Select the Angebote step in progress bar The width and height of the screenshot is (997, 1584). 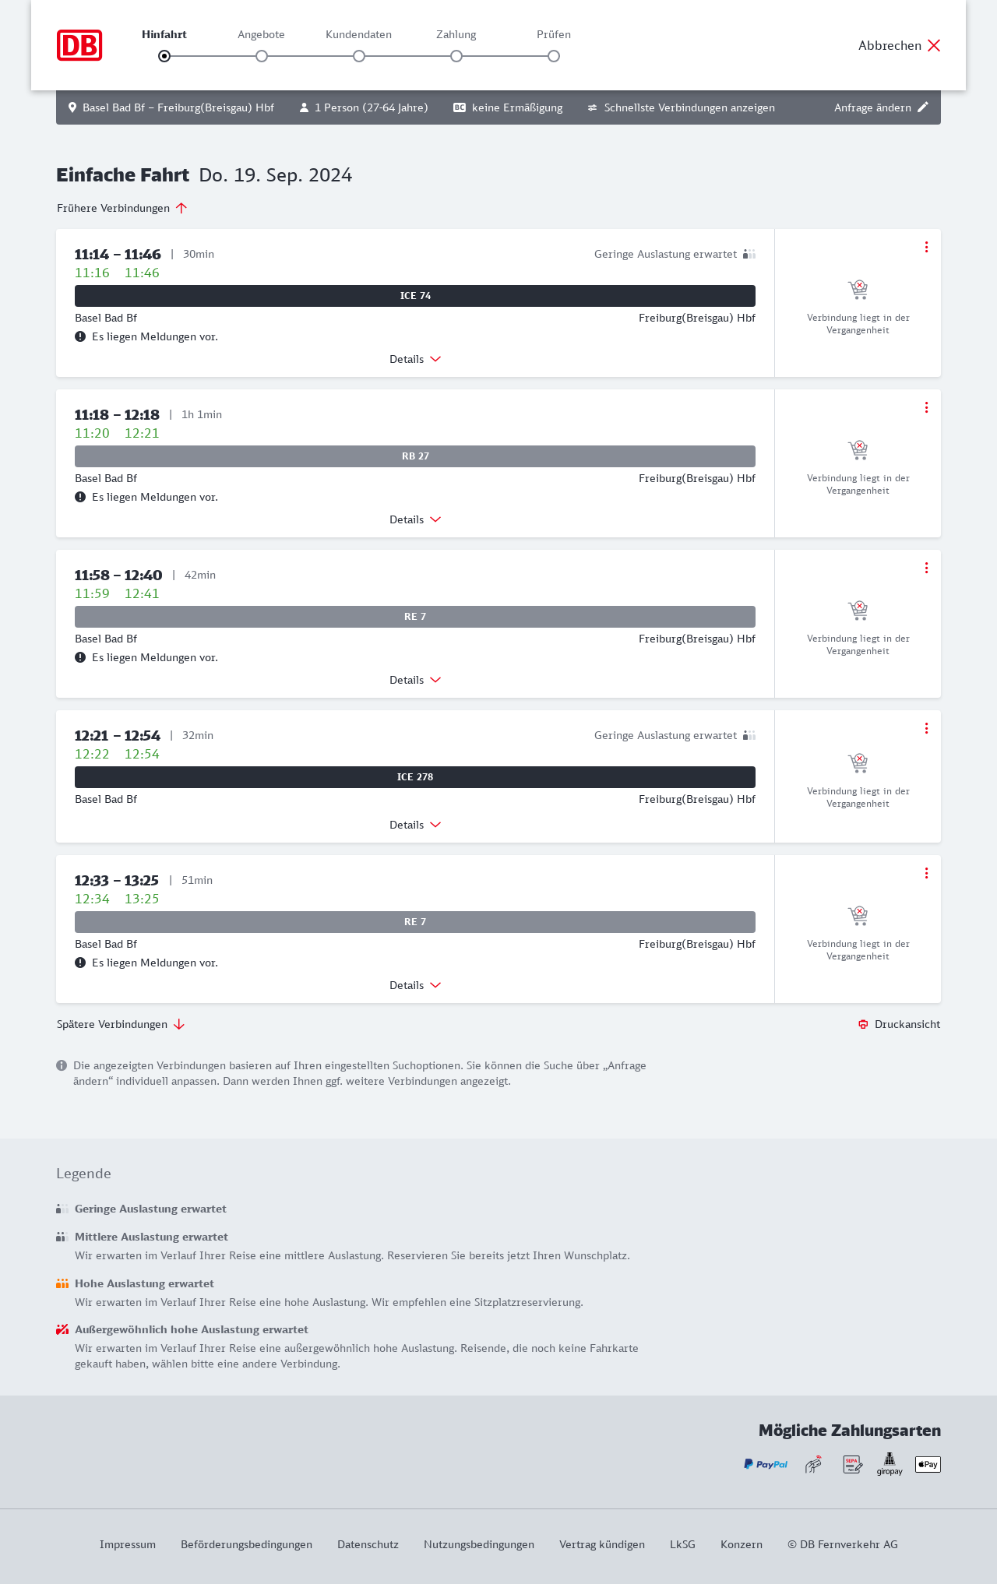262,55
